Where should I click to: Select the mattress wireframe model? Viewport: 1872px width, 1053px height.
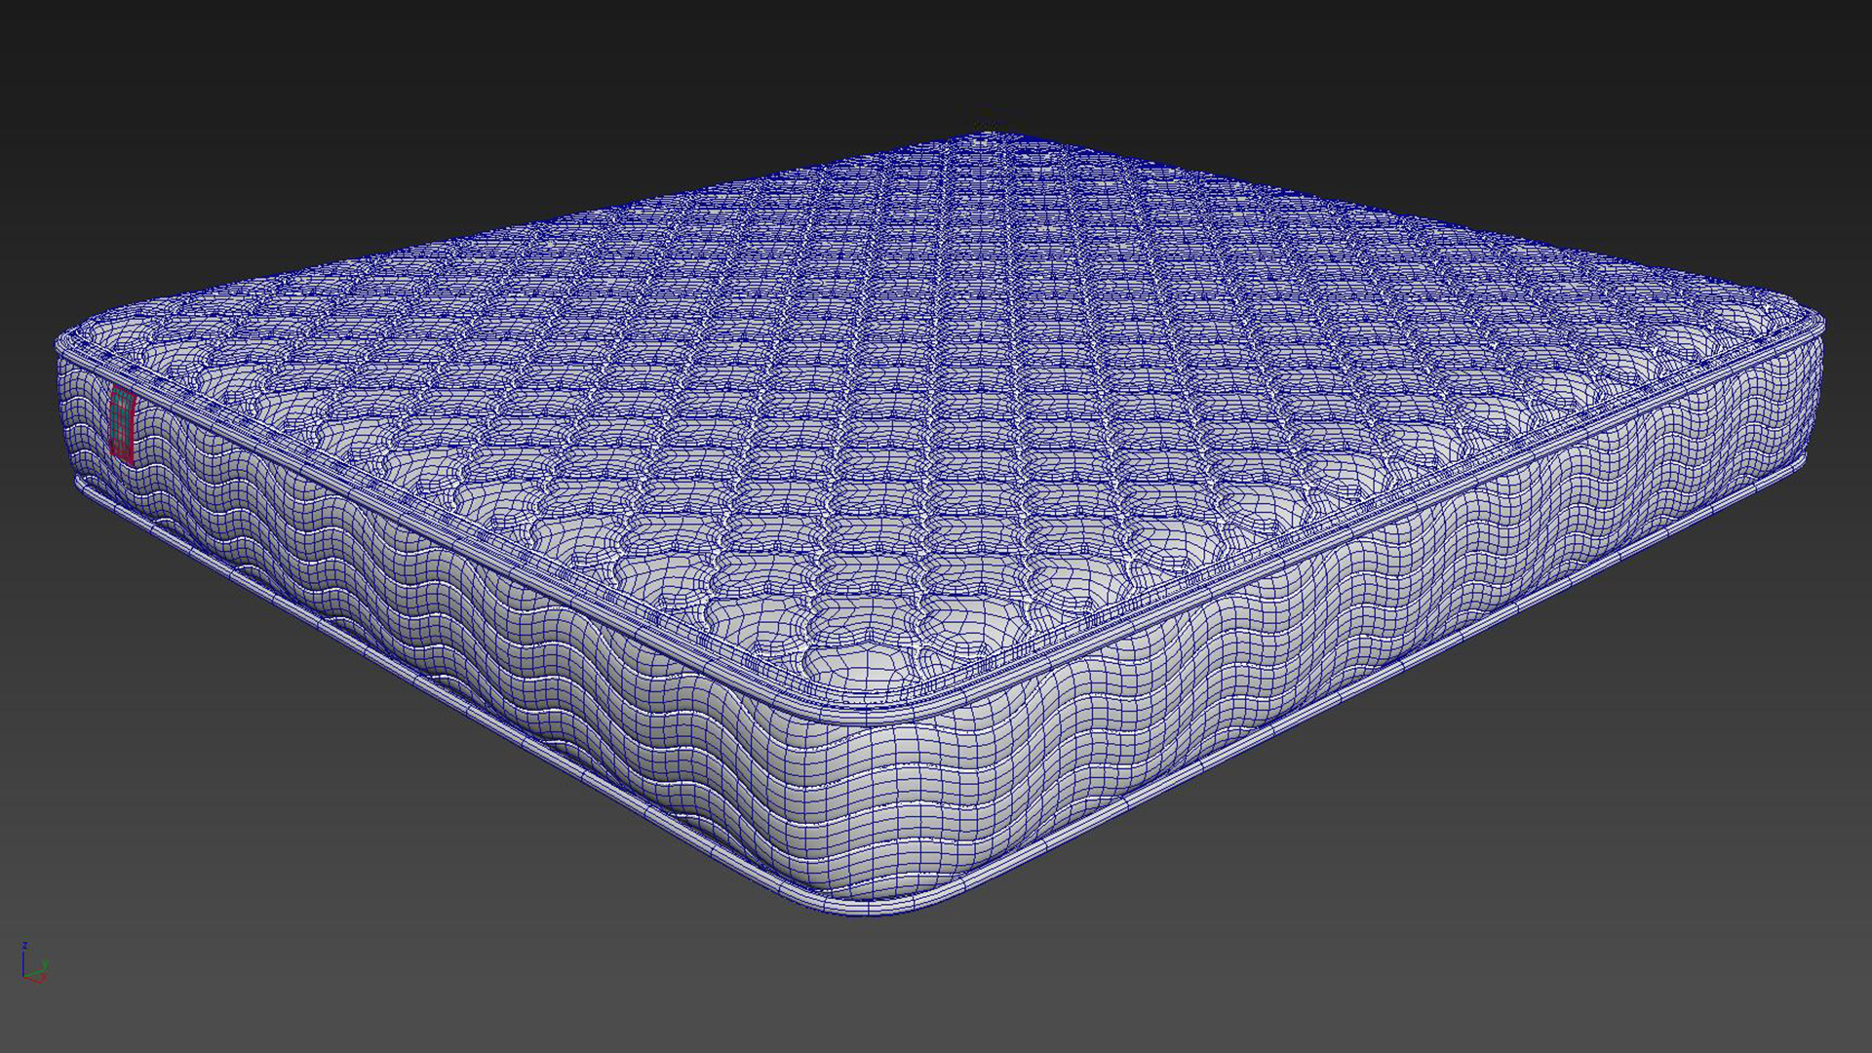click(936, 439)
